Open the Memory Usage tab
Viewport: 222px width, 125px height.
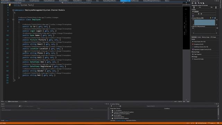[205, 37]
